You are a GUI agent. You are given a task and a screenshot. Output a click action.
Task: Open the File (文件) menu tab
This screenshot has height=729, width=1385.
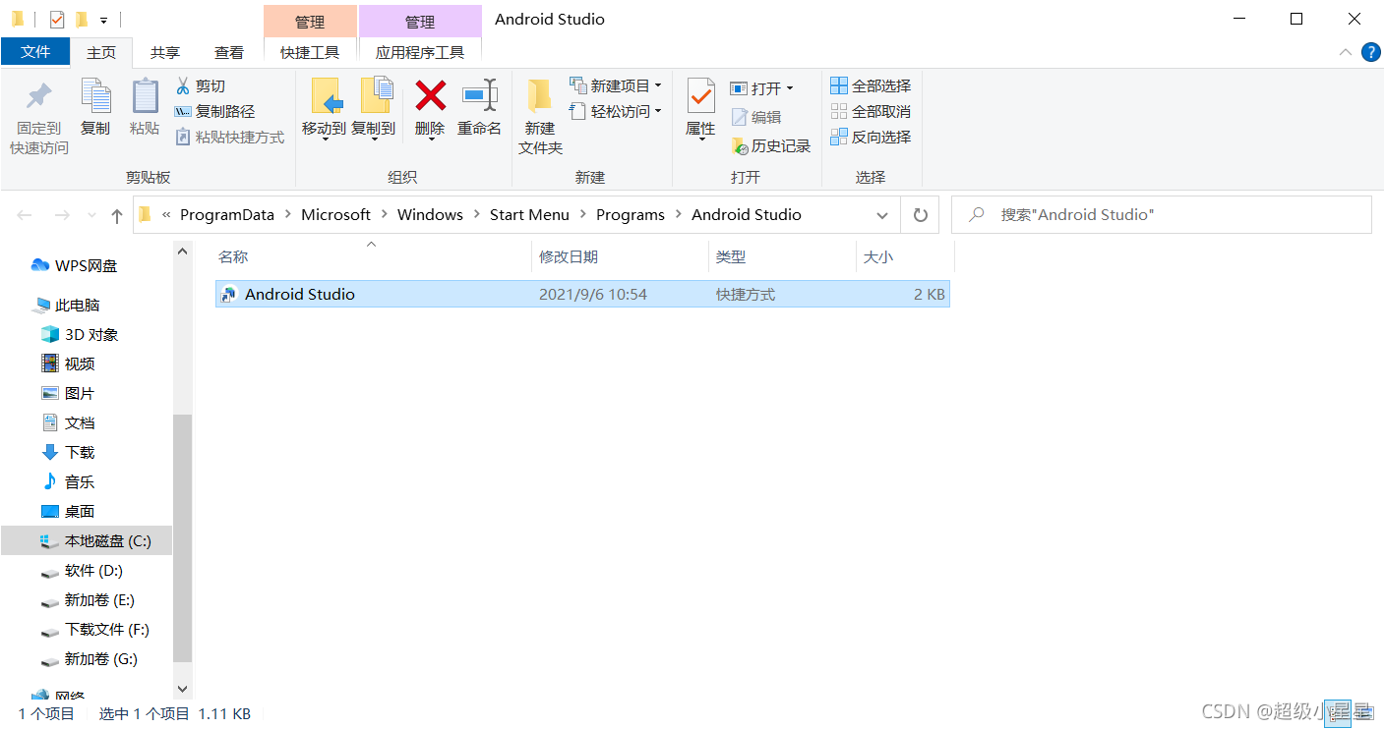35,52
